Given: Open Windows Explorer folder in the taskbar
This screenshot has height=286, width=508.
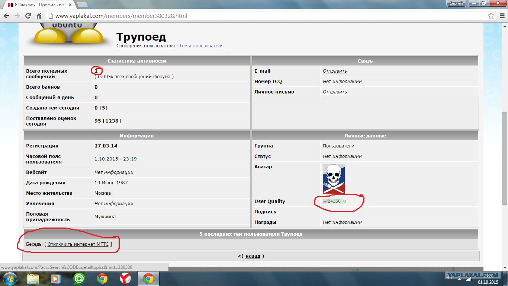Looking at the screenshot, I should (x=33, y=279).
